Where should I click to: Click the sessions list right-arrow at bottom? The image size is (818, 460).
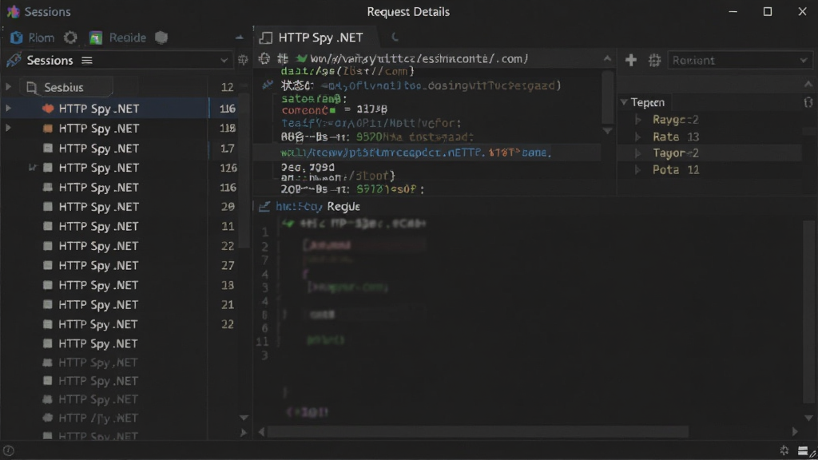coord(243,432)
